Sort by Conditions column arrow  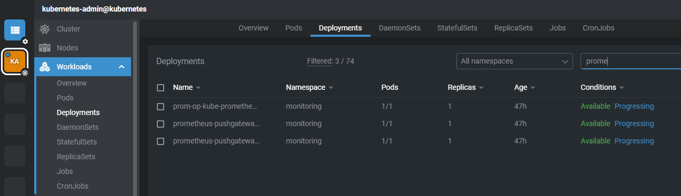click(622, 88)
